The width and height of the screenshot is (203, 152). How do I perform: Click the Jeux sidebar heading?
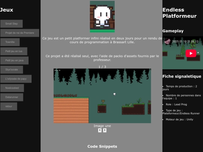click(x=6, y=10)
